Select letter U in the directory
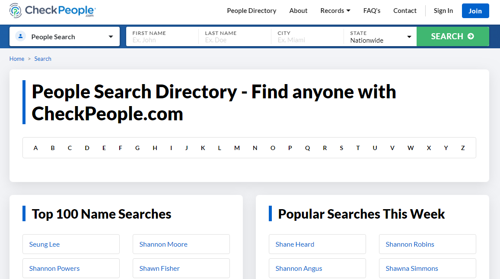Screen dimensions: 500x279 [x=375, y=148]
